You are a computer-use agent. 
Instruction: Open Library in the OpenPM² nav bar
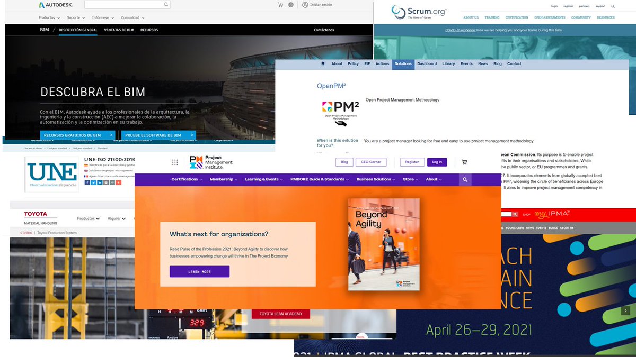[x=448, y=64]
